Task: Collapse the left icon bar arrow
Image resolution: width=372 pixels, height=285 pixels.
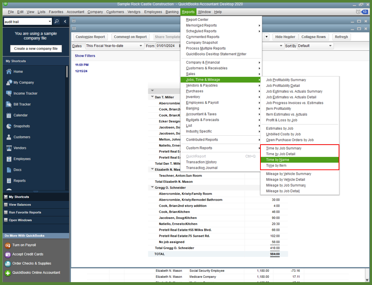Action: click(65, 22)
